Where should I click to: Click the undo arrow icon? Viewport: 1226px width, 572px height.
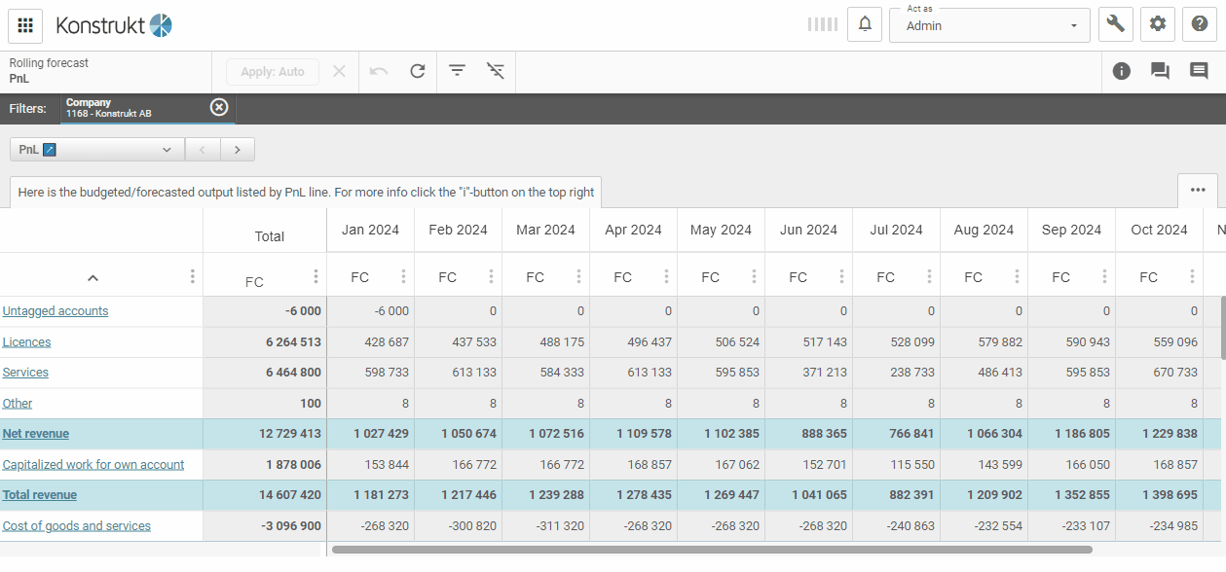379,71
